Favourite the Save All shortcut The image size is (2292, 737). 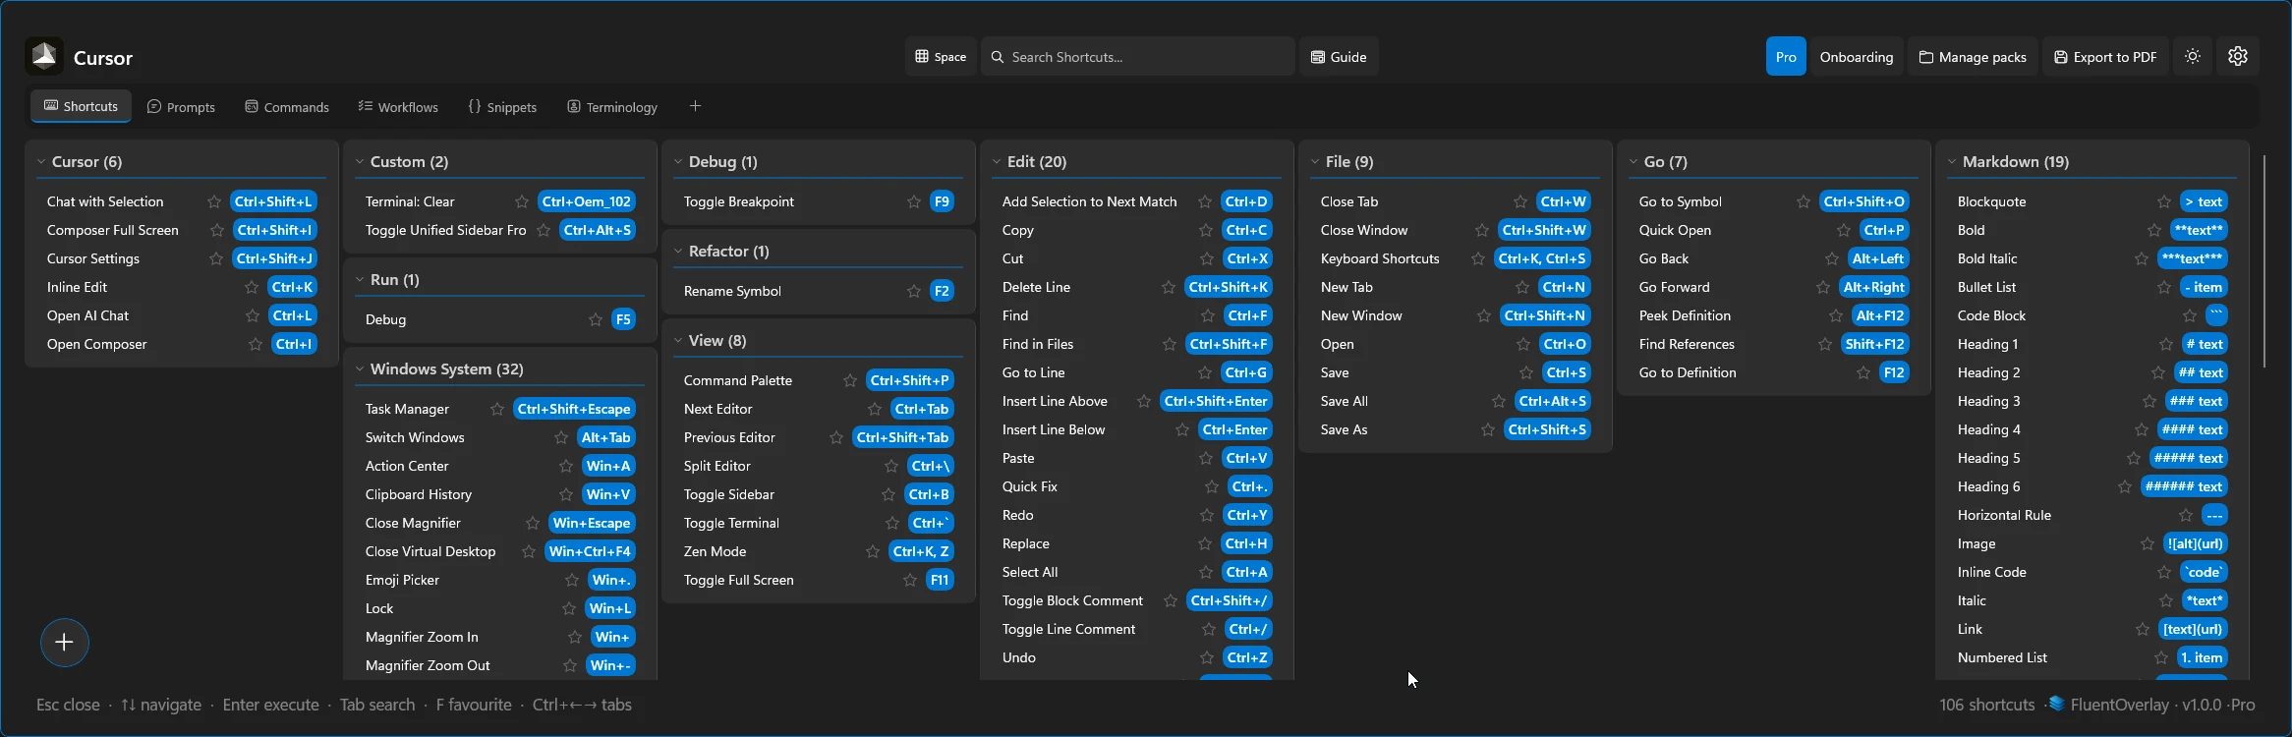tap(1499, 401)
